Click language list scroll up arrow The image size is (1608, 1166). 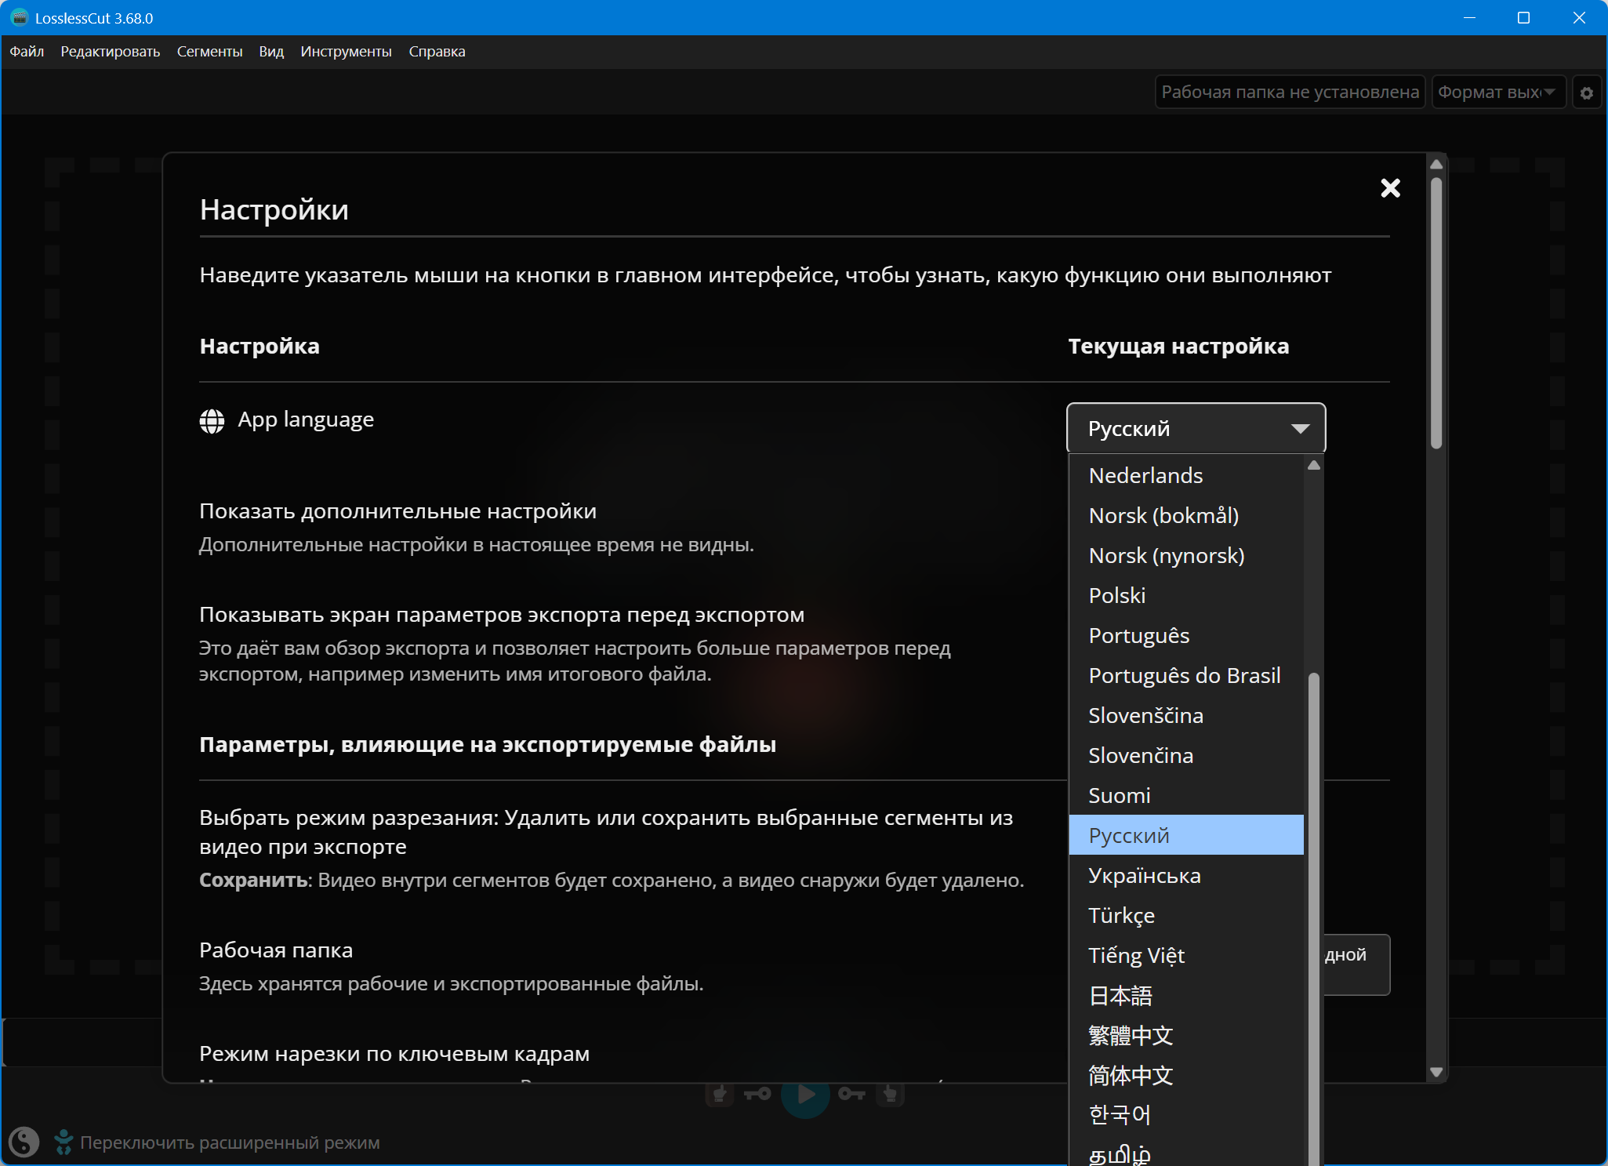click(1314, 466)
